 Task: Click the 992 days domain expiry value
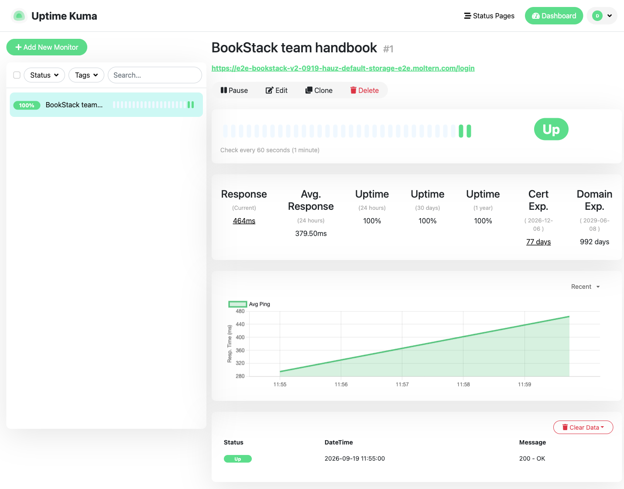tap(594, 242)
